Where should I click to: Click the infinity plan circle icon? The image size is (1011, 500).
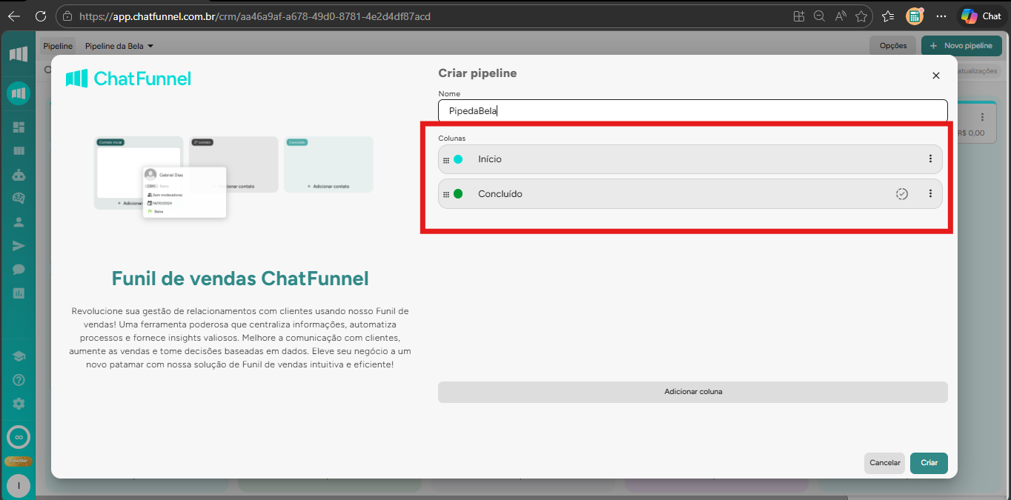point(19,437)
